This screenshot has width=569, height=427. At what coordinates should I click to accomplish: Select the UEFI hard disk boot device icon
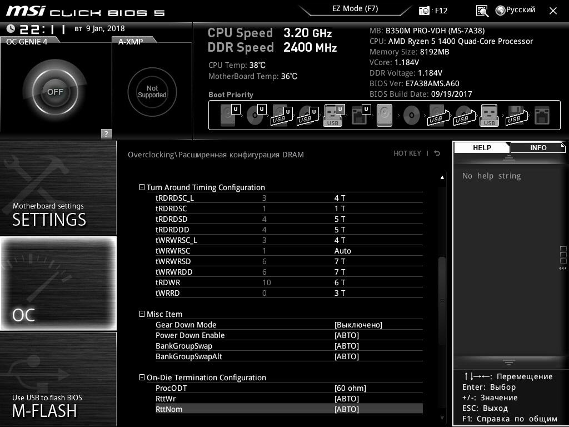tap(230, 115)
